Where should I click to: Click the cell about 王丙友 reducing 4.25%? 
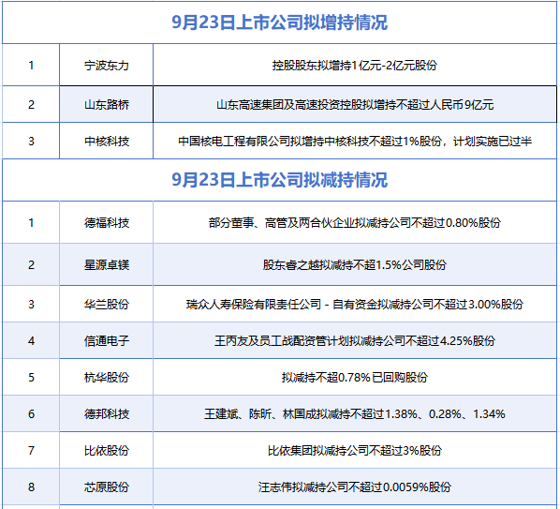click(x=355, y=340)
